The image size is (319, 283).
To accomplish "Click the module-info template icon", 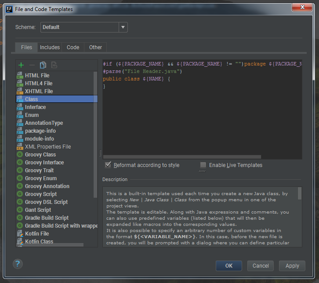I will tap(20, 139).
